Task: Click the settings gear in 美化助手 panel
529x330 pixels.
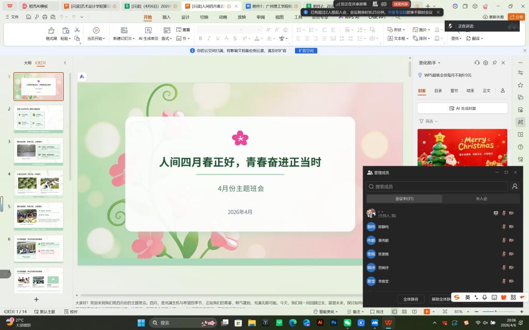Action: coord(486,62)
